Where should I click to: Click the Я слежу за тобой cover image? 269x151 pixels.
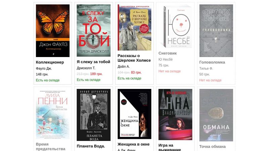[x=93, y=31]
